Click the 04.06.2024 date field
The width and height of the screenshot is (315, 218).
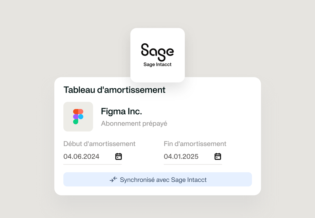tap(82, 156)
